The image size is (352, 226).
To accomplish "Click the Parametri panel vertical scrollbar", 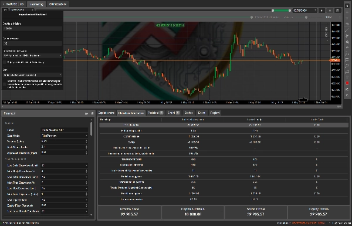I will (91, 129).
